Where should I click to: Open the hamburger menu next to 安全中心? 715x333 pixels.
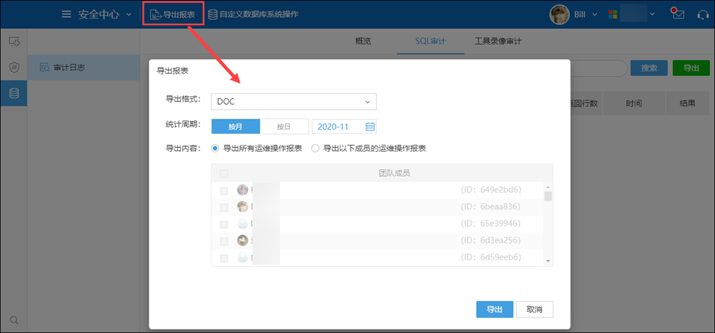click(x=66, y=15)
